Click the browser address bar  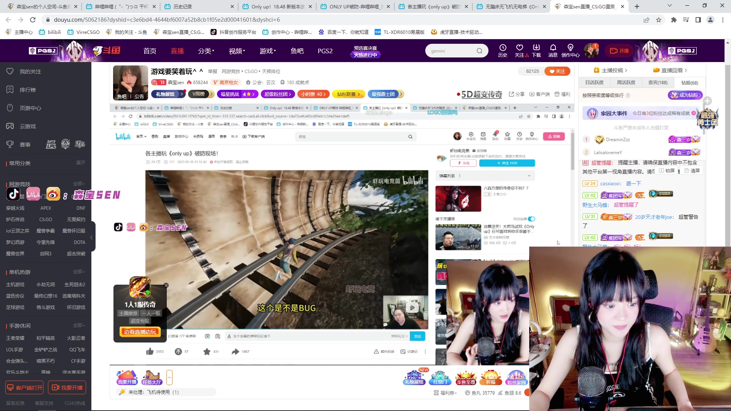coord(343,20)
